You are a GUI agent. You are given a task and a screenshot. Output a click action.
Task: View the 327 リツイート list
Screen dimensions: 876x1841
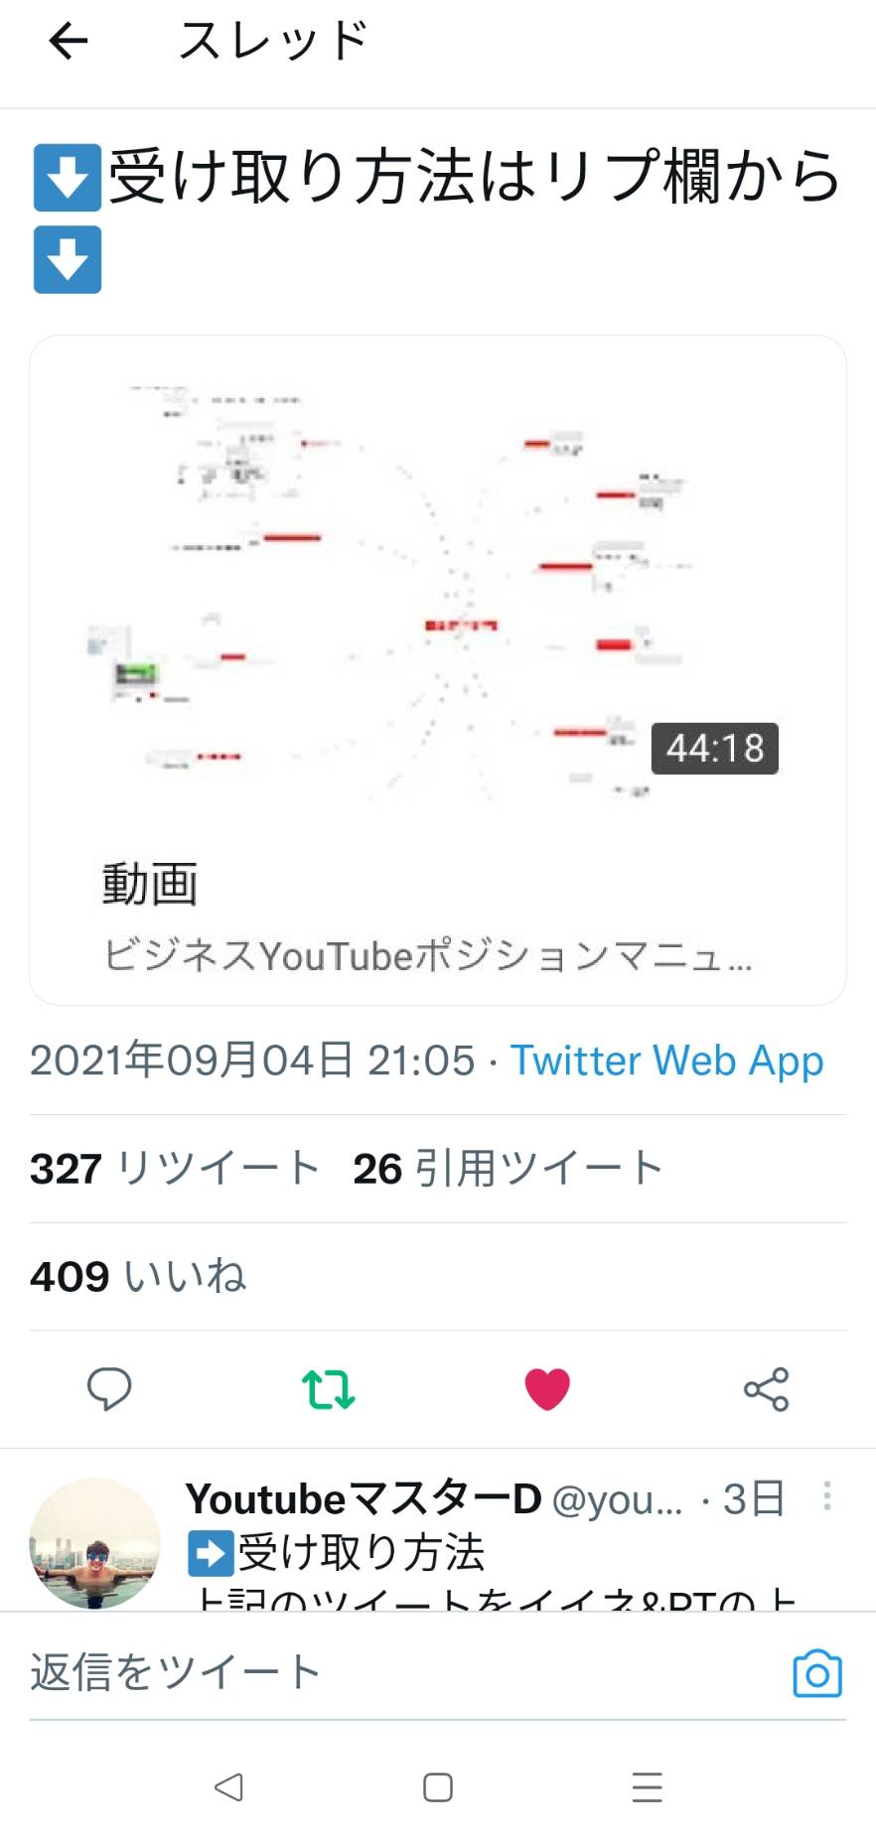click(174, 1169)
